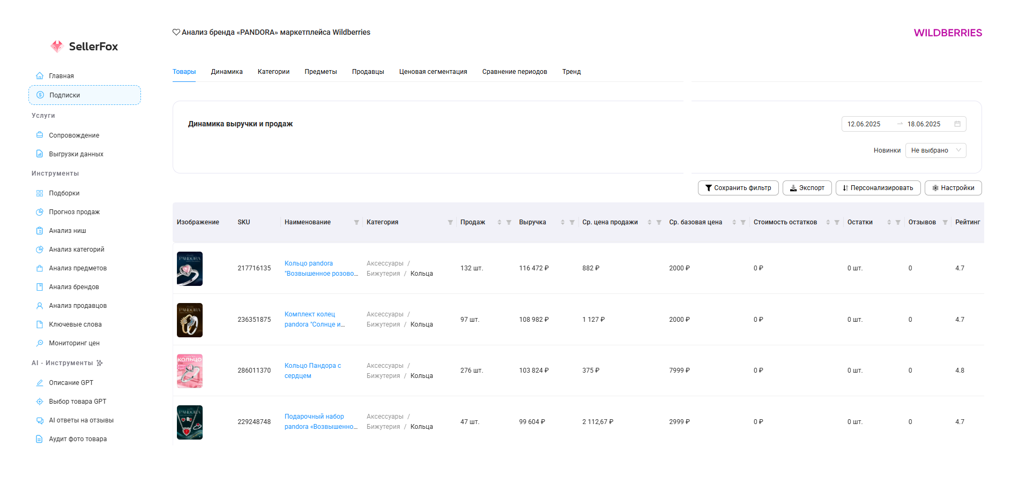Sort by Продаж column arrows
The image size is (1011, 484).
pos(500,222)
